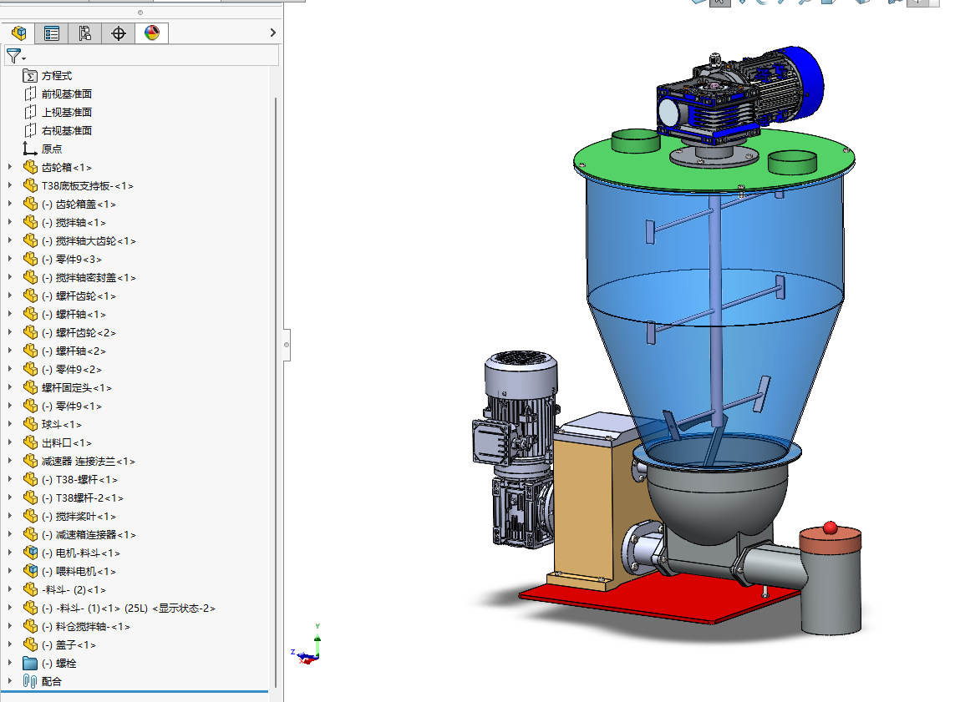The height and width of the screenshot is (702, 960).
Task: Expand the (-) 电机-料斗<1> subassembly
Action: (x=10, y=553)
